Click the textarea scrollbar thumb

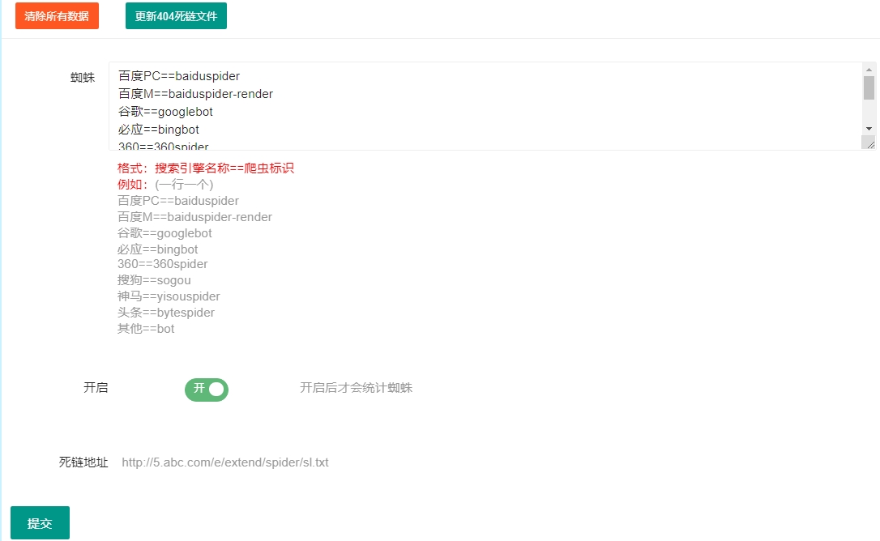869,87
